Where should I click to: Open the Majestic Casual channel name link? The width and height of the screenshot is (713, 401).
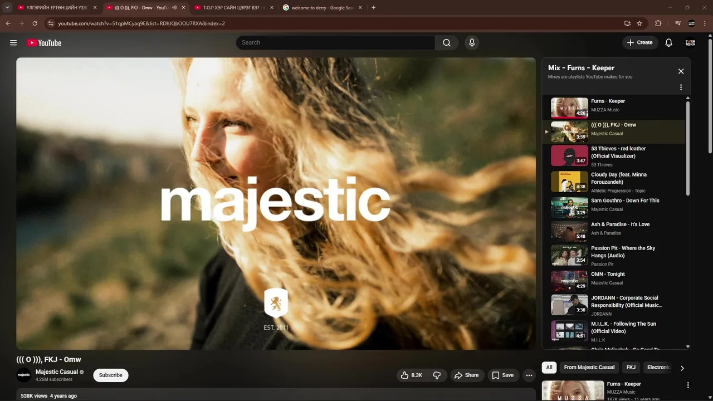coord(57,372)
